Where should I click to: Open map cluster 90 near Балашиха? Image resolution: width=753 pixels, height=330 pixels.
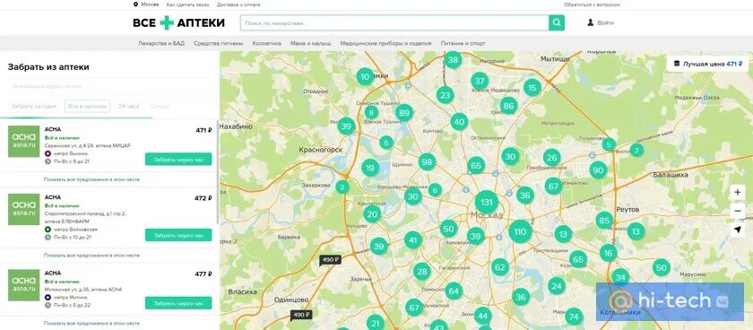tap(598, 170)
